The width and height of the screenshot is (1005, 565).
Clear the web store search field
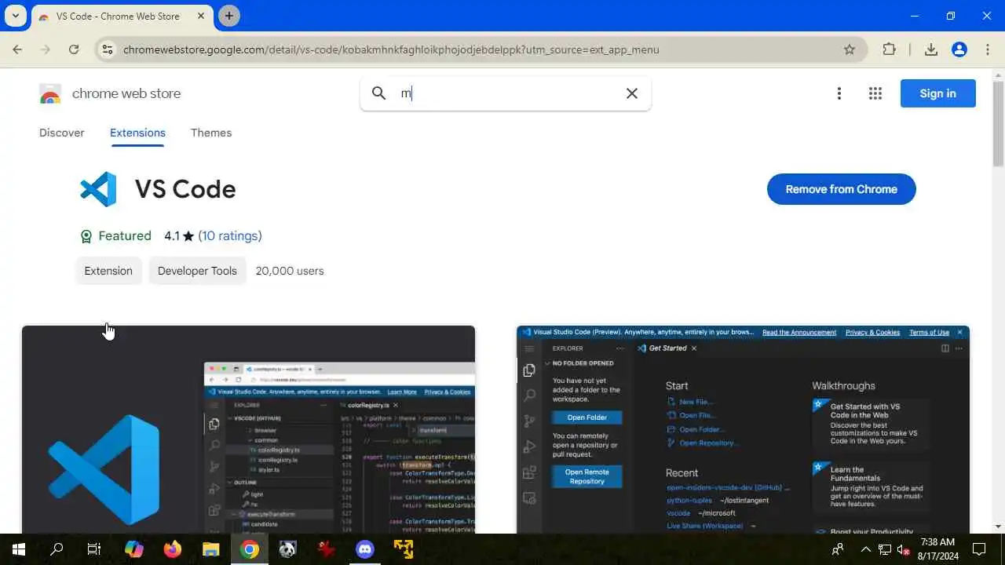coord(632,93)
